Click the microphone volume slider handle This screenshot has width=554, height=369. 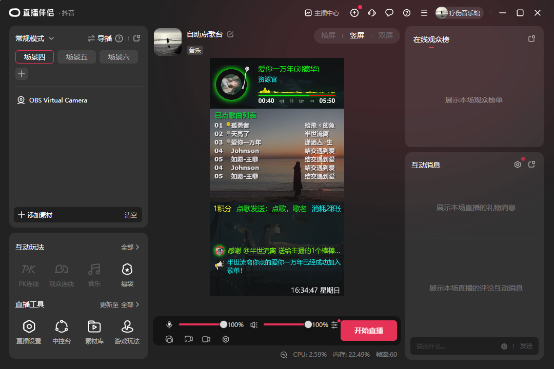(224, 324)
